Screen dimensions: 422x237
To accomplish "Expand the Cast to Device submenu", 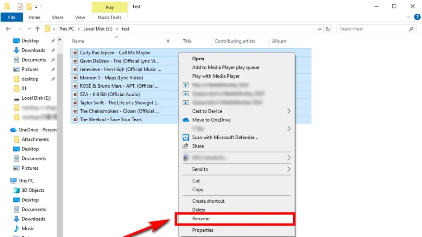I will point(289,111).
